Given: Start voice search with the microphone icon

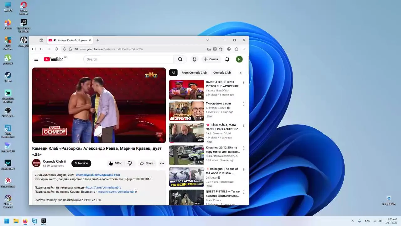Looking at the screenshot, I should pyautogui.click(x=194, y=59).
